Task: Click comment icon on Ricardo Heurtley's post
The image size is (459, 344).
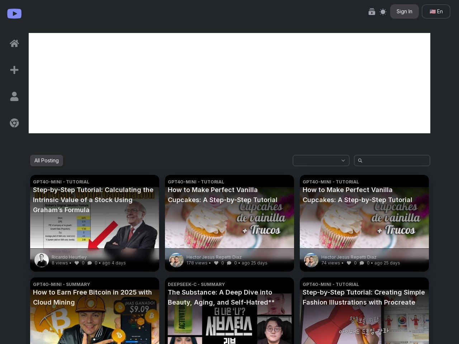Action: click(x=90, y=263)
